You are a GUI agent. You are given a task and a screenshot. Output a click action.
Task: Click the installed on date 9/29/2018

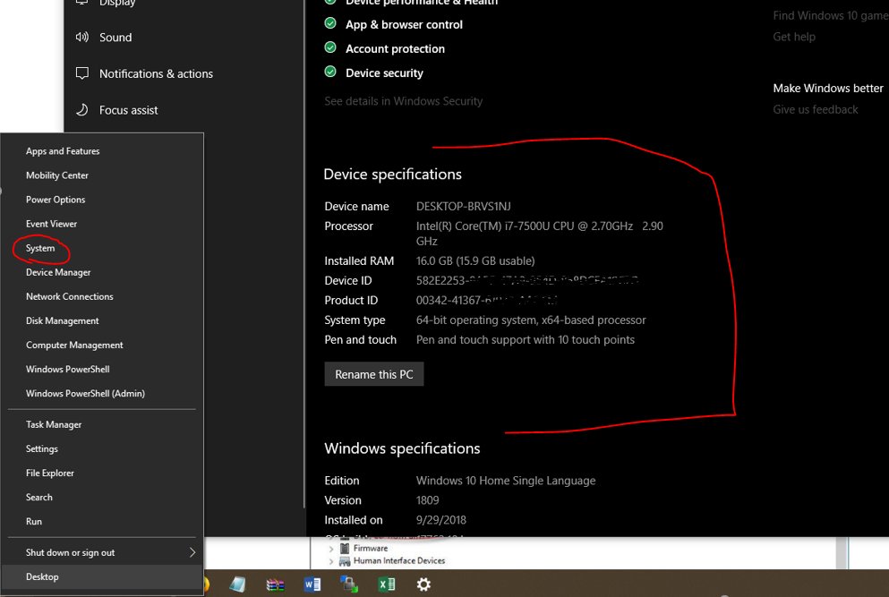(441, 520)
